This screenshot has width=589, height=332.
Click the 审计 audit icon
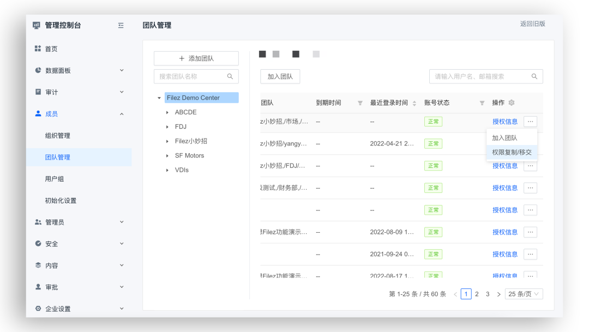[x=38, y=92]
